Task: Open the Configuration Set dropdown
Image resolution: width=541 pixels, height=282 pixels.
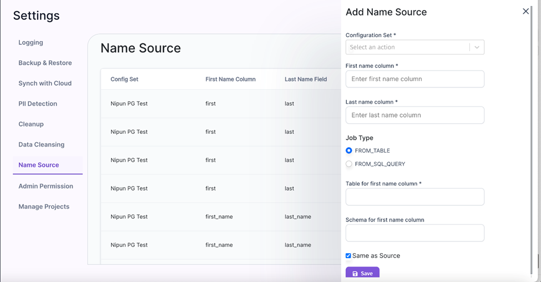Action: click(x=414, y=47)
